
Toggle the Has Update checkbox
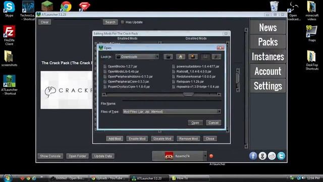pyautogui.click(x=123, y=22)
